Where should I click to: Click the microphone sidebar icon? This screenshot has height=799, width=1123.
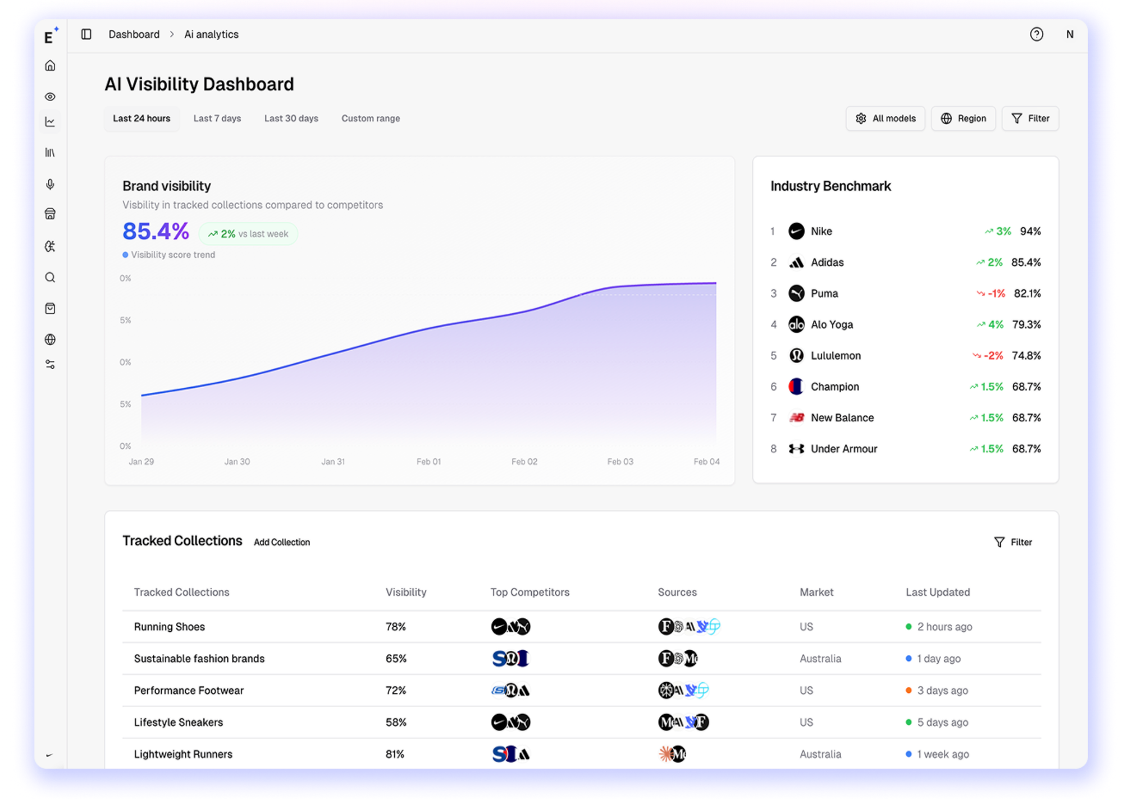50,184
